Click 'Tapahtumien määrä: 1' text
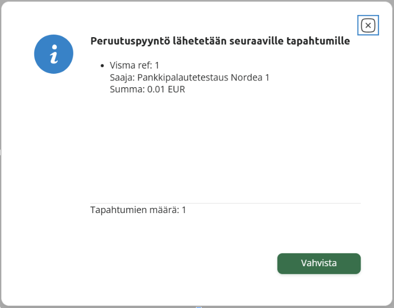Viewport: 394px width, 308px height. [138, 210]
